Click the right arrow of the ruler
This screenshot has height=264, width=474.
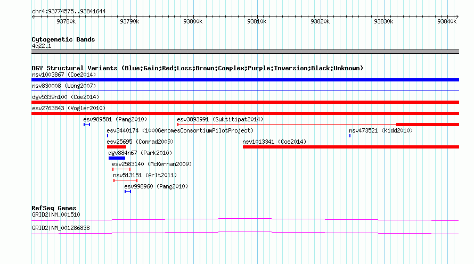tap(457, 17)
